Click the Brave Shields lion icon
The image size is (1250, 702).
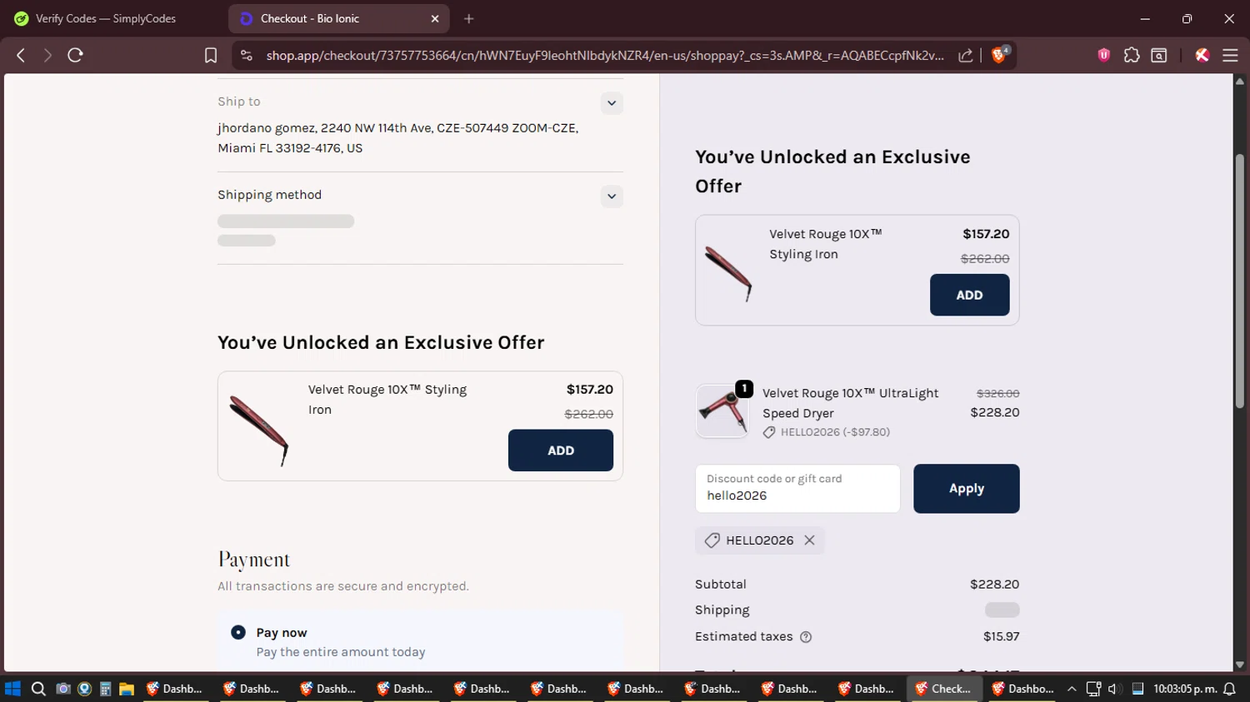[999, 55]
